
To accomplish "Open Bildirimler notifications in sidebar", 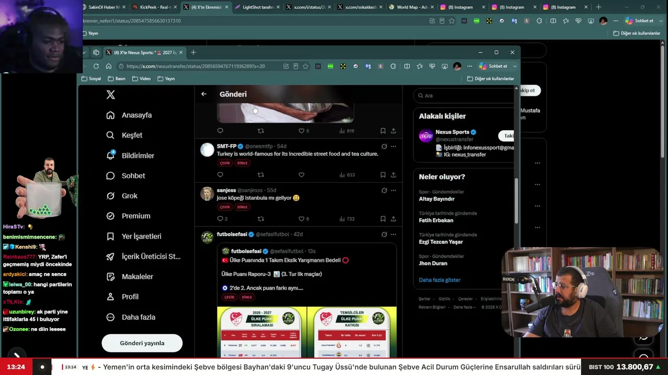I will click(130, 156).
